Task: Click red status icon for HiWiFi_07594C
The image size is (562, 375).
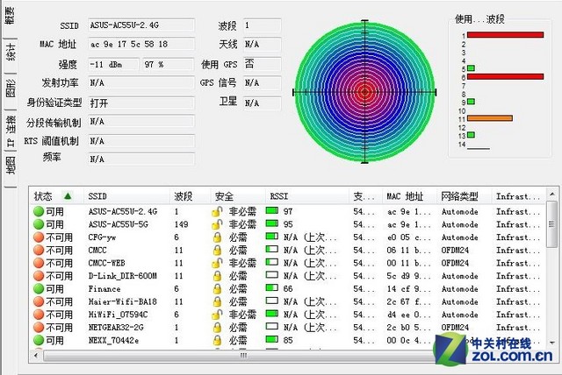Action: click(x=39, y=315)
